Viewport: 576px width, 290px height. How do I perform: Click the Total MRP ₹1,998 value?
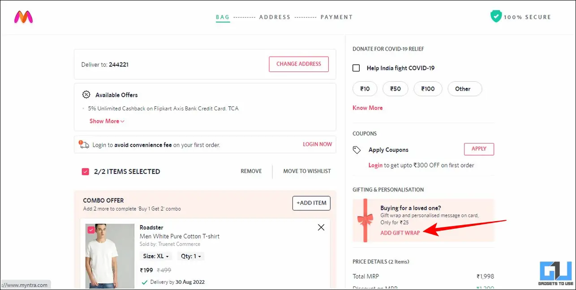pos(486,276)
